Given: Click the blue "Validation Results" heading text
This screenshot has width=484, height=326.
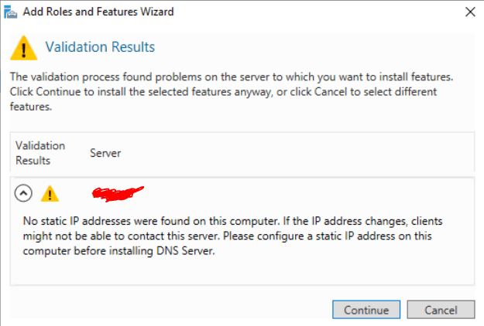Looking at the screenshot, I should pyautogui.click(x=100, y=47).
